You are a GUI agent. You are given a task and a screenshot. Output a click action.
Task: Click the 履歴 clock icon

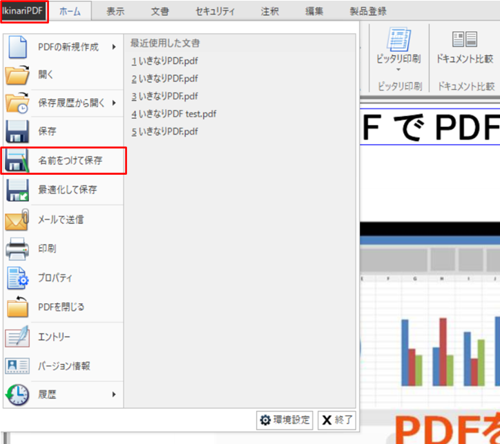pyautogui.click(x=17, y=394)
